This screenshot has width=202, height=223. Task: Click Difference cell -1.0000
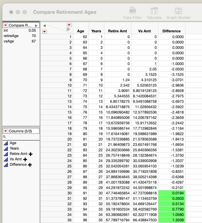coord(172,64)
